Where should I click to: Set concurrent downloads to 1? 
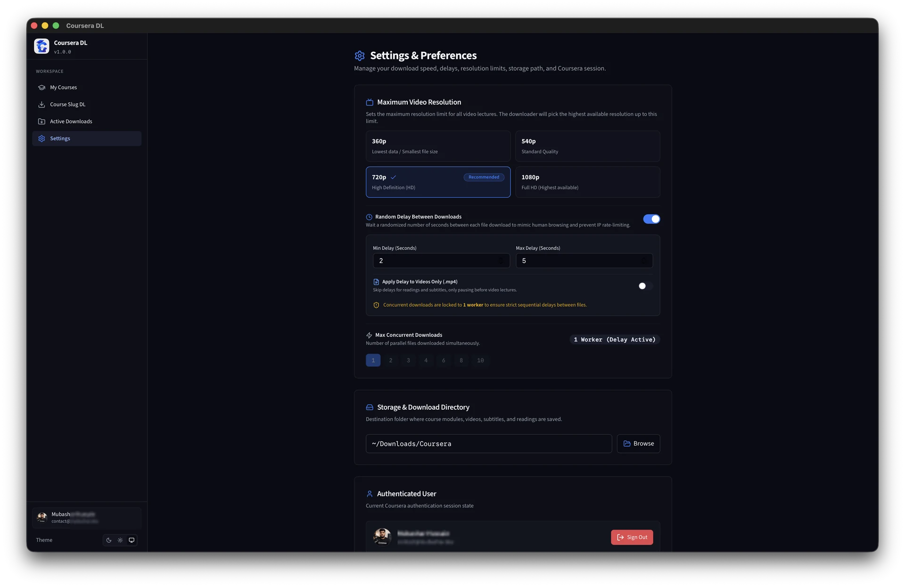coord(373,360)
